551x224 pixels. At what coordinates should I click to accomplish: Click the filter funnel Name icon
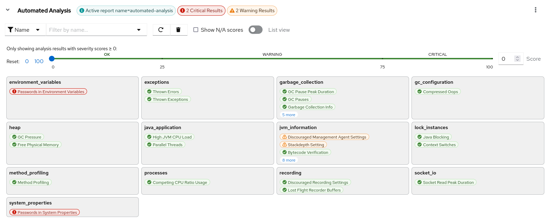point(10,30)
